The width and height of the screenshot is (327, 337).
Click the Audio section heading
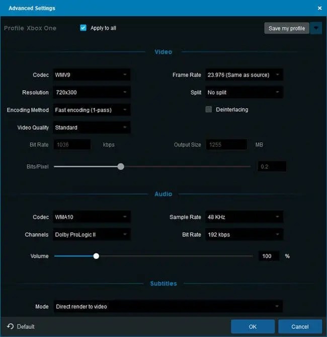163,194
